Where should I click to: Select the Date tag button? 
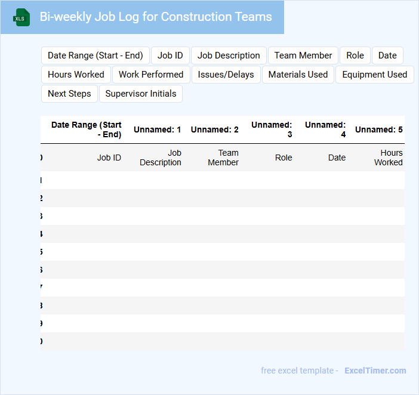pyautogui.click(x=387, y=55)
